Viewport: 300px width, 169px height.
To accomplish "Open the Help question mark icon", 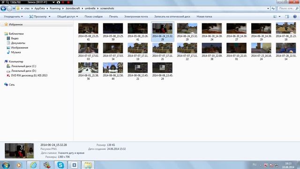I will (295, 17).
